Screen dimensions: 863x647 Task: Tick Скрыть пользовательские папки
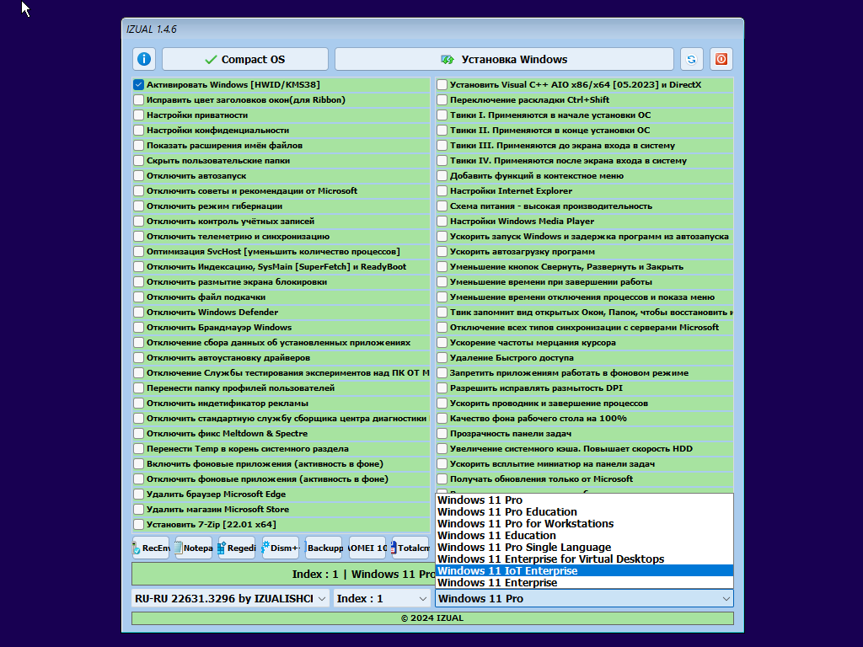[139, 161]
